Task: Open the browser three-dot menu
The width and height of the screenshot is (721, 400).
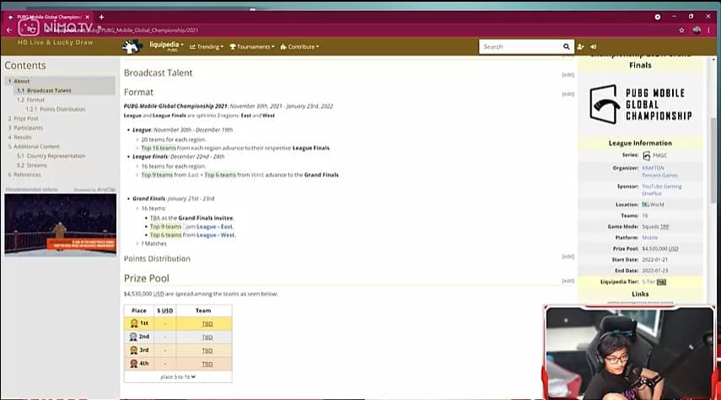Action: coord(709,30)
